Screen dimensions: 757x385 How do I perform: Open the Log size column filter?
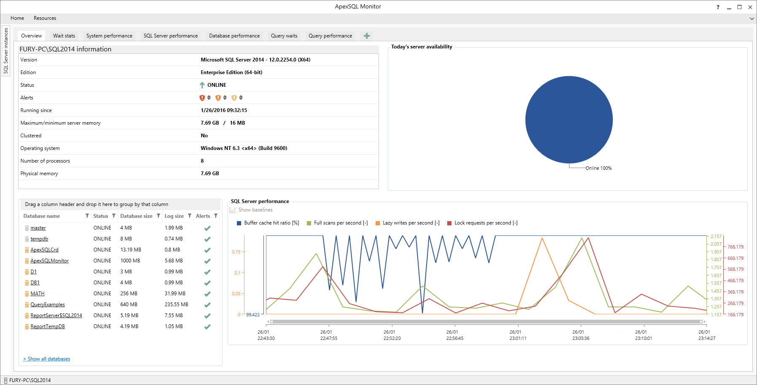190,216
